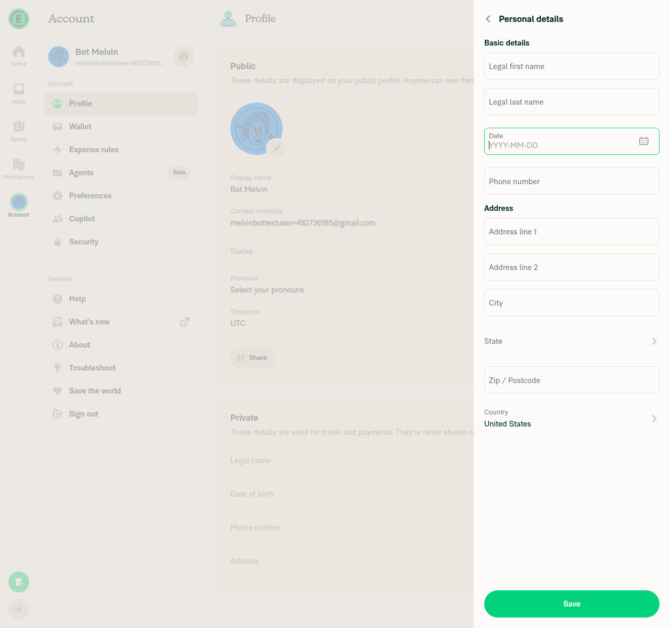Click the Security lock icon
This screenshot has width=670, height=628.
[x=58, y=242]
